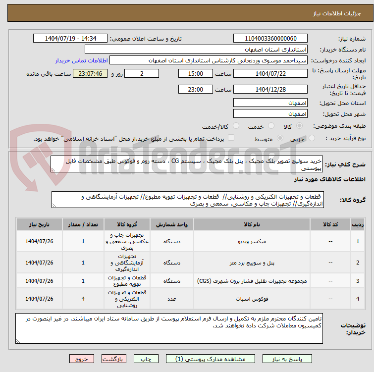This screenshot has height=372, width=374.
Task: Click the نام کالا column header
Action: coord(252,224)
